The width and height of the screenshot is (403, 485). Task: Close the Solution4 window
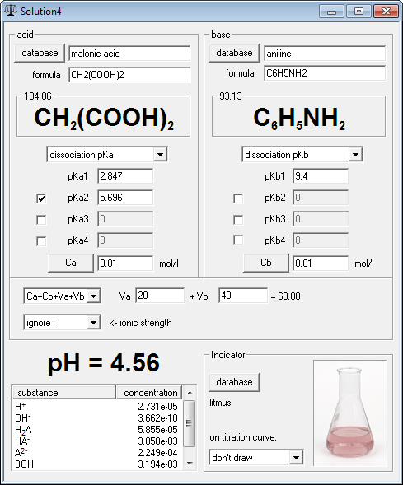point(386,12)
